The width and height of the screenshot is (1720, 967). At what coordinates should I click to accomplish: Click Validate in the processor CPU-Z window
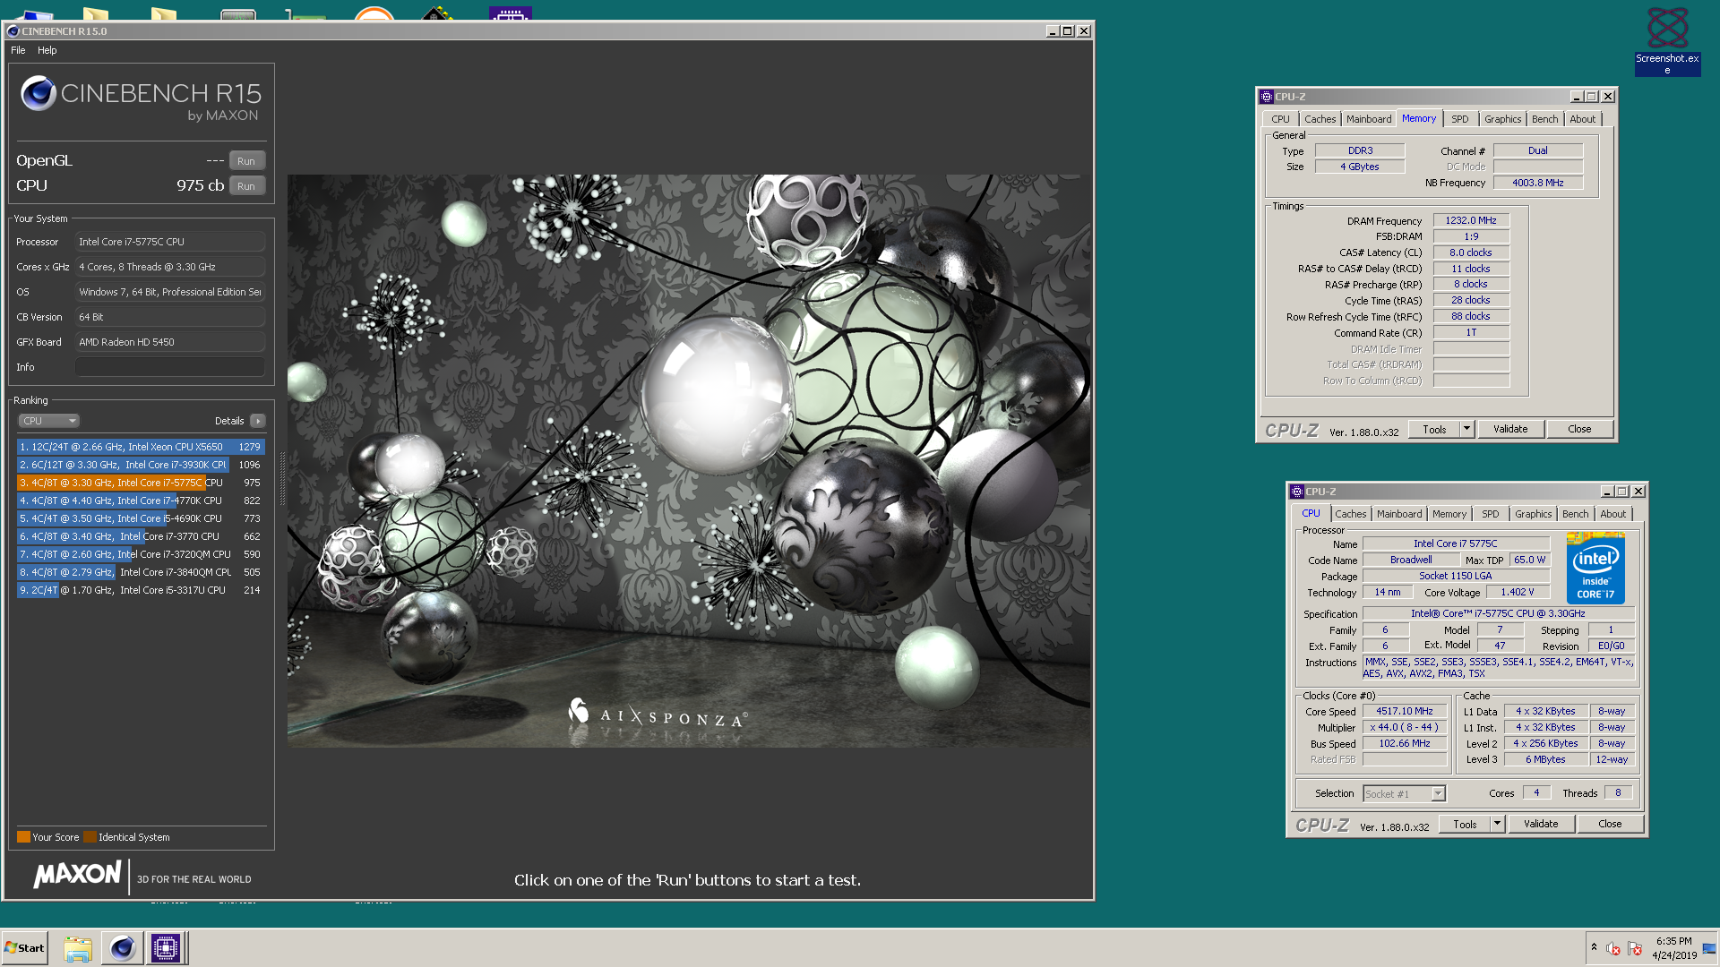point(1541,824)
